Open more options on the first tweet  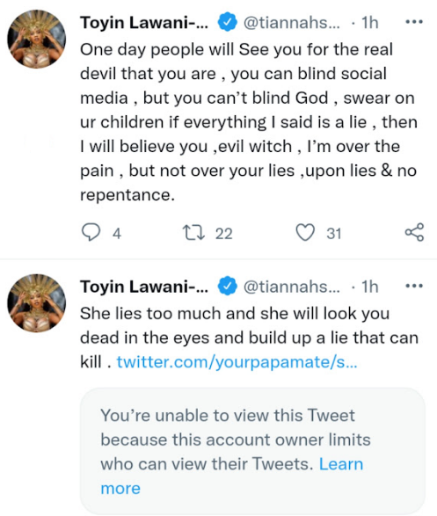(x=414, y=22)
